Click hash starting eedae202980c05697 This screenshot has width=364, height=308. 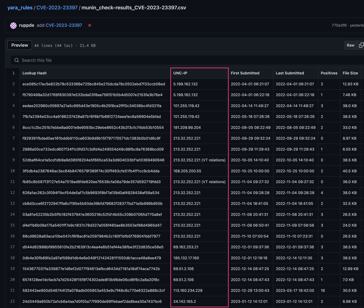(92, 106)
